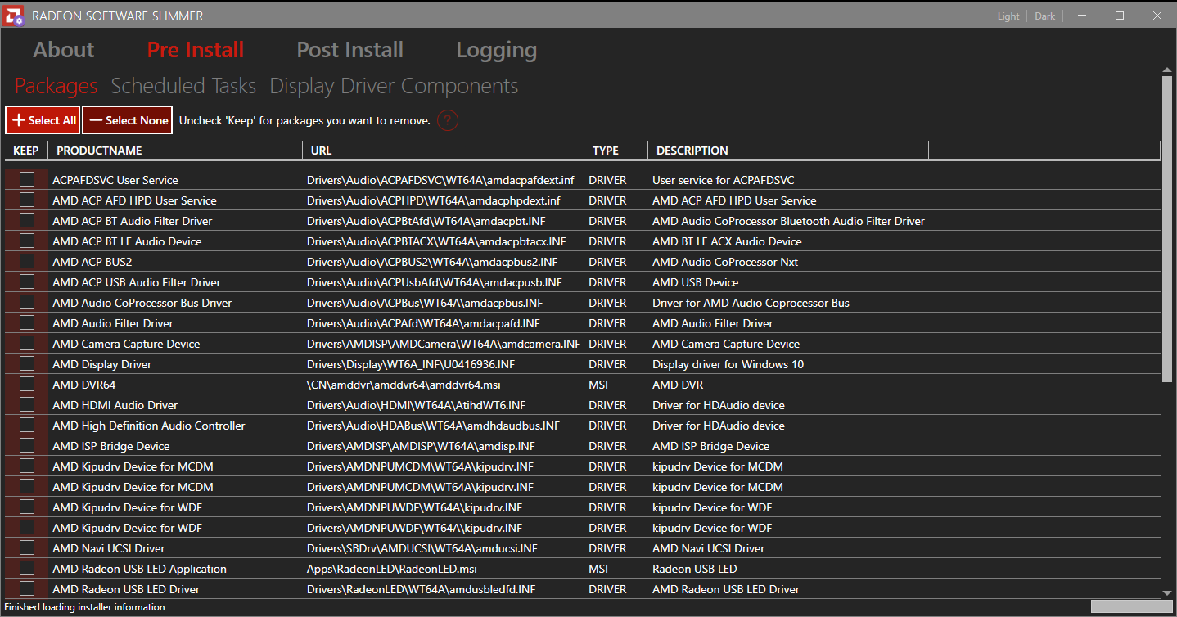Toggle Keep for AMD ACP AFD HPD User Service
The width and height of the screenshot is (1177, 617).
[27, 200]
